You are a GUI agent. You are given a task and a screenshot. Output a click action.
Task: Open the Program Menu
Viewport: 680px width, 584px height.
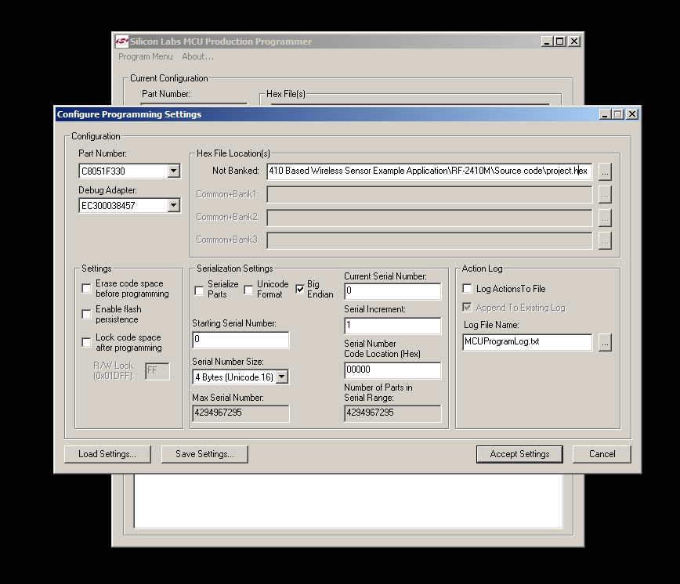click(x=145, y=56)
